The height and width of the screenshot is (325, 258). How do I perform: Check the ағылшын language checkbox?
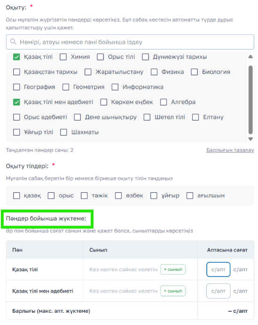pyautogui.click(x=190, y=195)
